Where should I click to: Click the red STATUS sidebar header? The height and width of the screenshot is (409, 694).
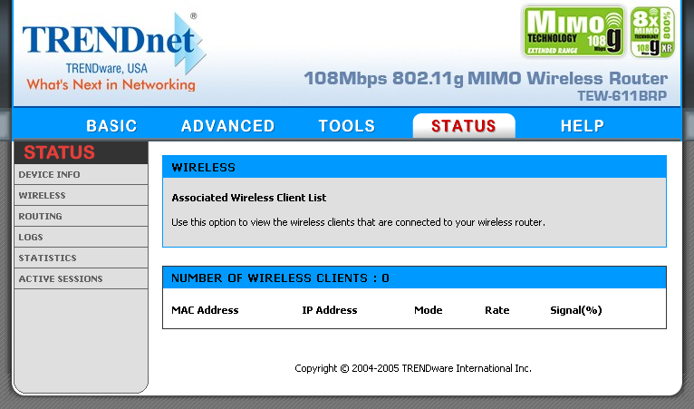[x=81, y=152]
